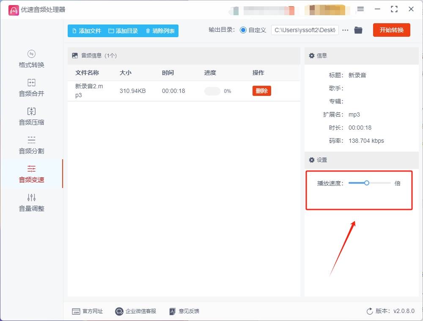Click the 优速音频处理器 app logo
Screen dimensions: 423x321
point(14,10)
